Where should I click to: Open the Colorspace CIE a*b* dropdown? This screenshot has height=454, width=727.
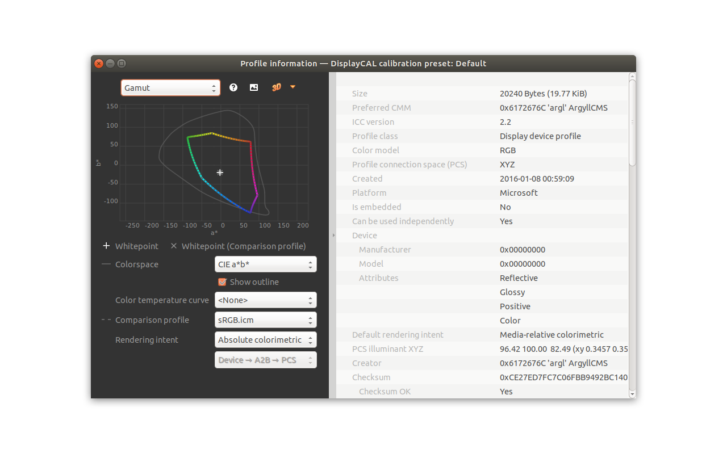(x=265, y=264)
